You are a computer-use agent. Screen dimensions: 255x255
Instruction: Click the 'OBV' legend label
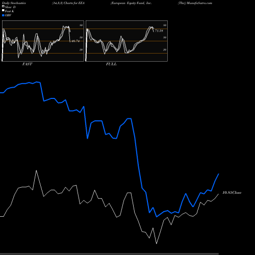point(8,15)
